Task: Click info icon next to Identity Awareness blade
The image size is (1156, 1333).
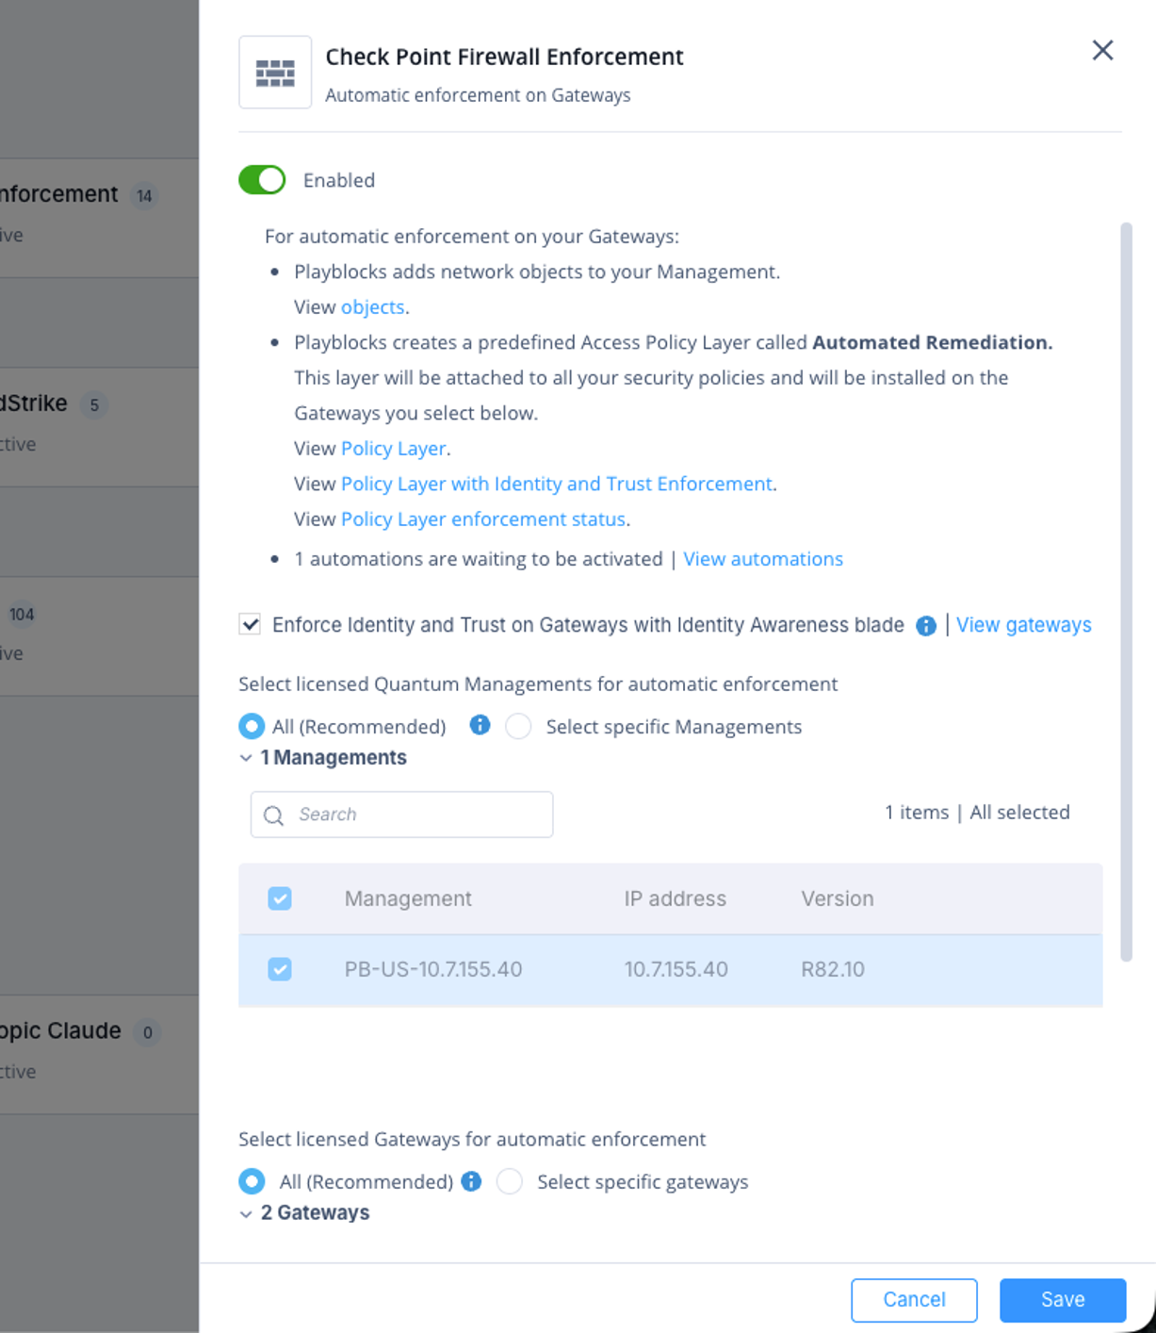Action: pos(926,626)
